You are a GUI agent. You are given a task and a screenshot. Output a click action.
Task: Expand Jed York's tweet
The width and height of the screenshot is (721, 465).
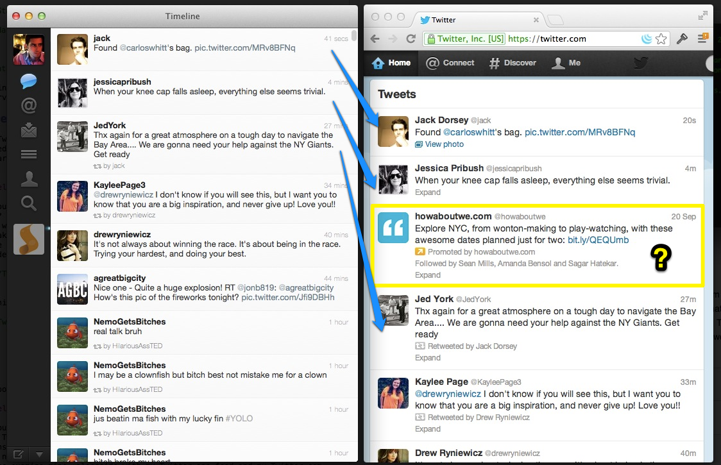tap(428, 357)
